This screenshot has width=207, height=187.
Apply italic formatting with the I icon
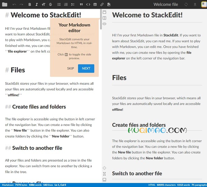point(37,4)
